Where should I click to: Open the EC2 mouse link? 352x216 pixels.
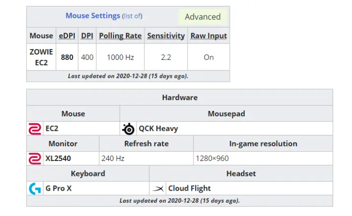pyautogui.click(x=52, y=129)
